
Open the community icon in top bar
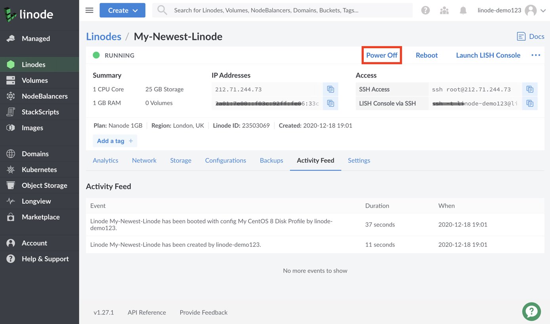[444, 11]
